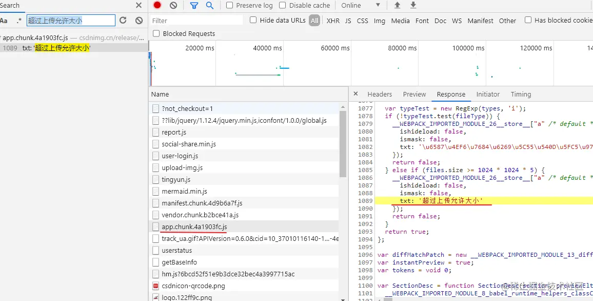Screen dimensions: 593x301
Task: Select the mermaid.min.js request
Action: coord(245,191)
